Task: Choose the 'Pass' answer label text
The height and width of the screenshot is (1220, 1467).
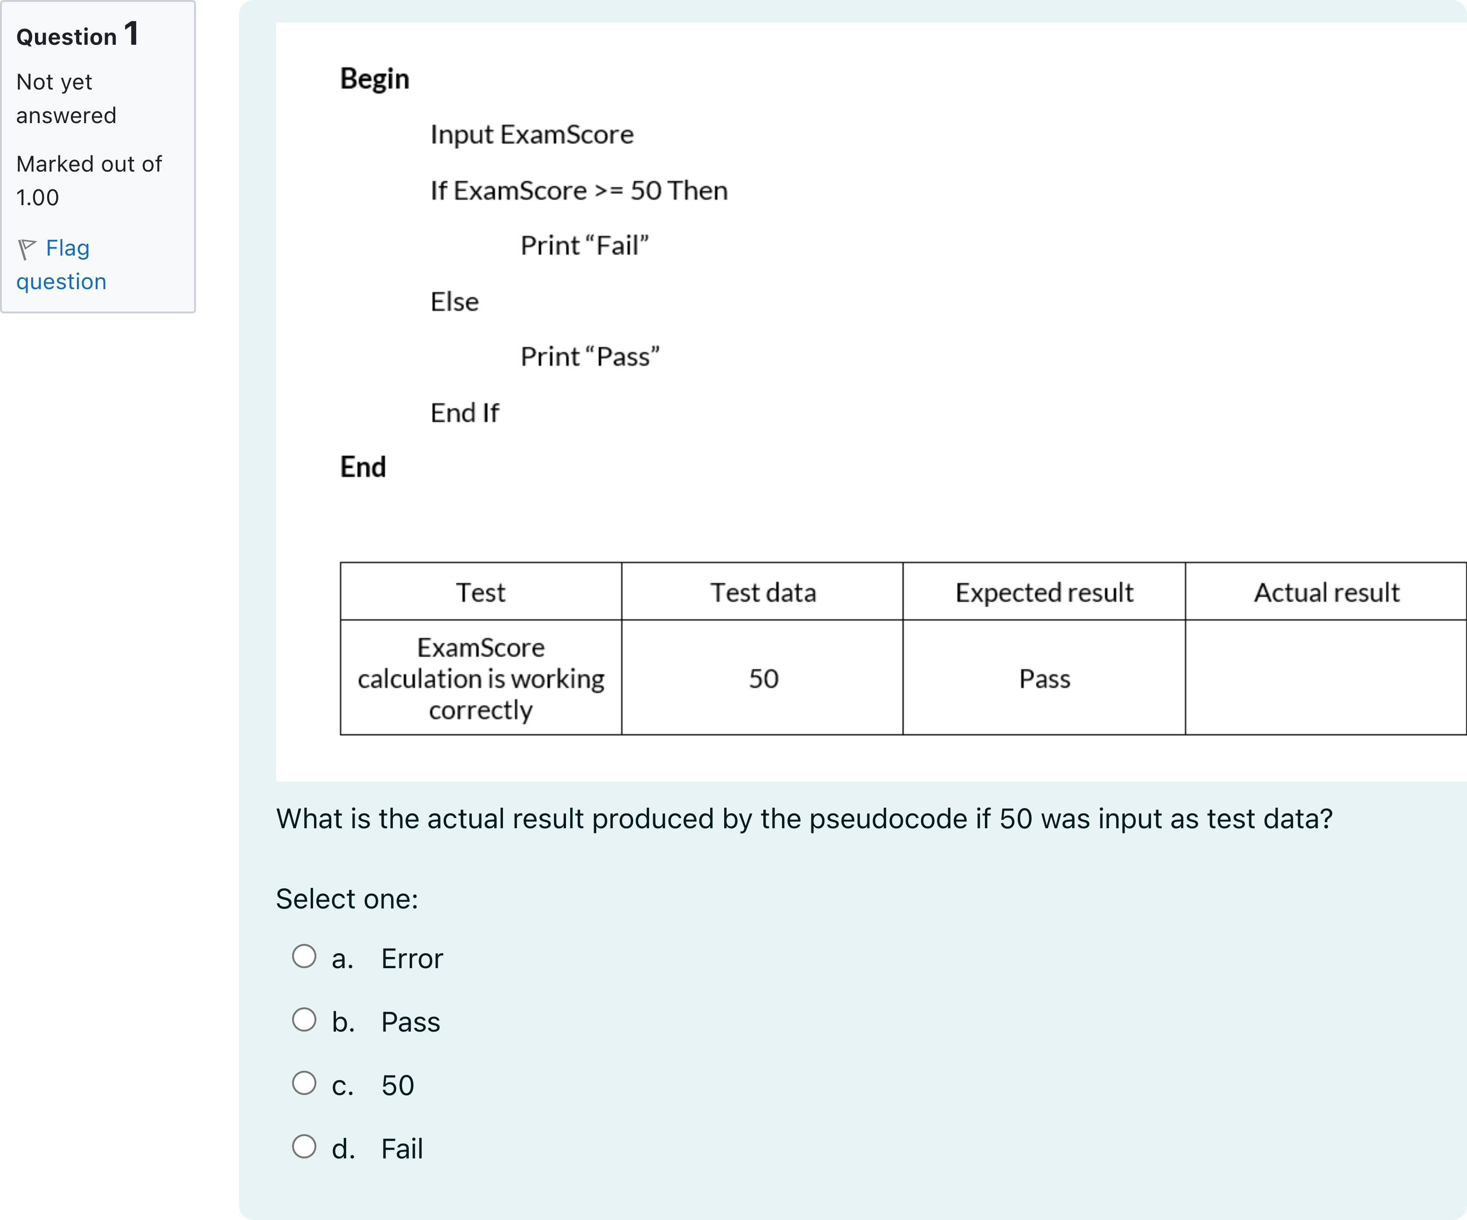Action: 411,1022
